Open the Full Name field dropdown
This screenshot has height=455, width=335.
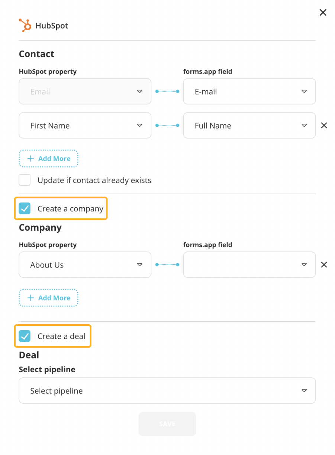(249, 126)
